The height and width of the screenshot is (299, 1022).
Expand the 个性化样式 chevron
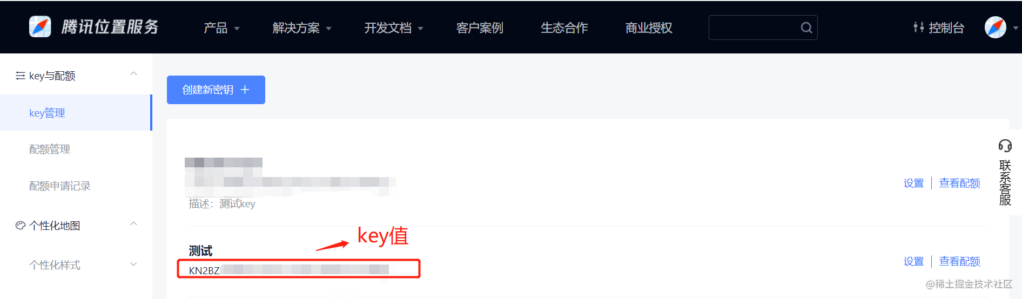[134, 264]
